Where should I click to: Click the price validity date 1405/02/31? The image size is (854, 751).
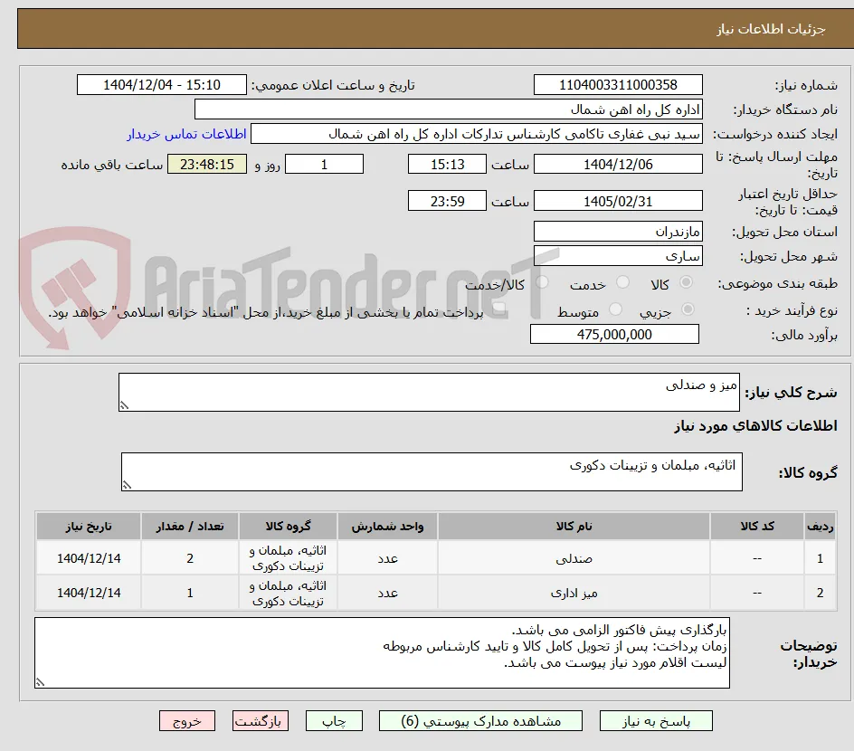click(x=618, y=201)
